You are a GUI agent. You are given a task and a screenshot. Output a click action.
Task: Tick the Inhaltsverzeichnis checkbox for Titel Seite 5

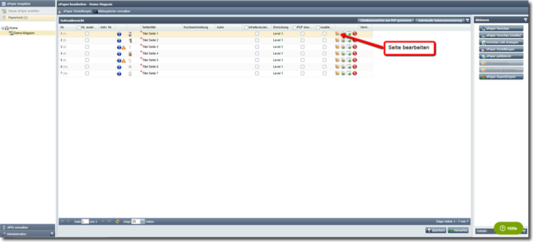257,60
